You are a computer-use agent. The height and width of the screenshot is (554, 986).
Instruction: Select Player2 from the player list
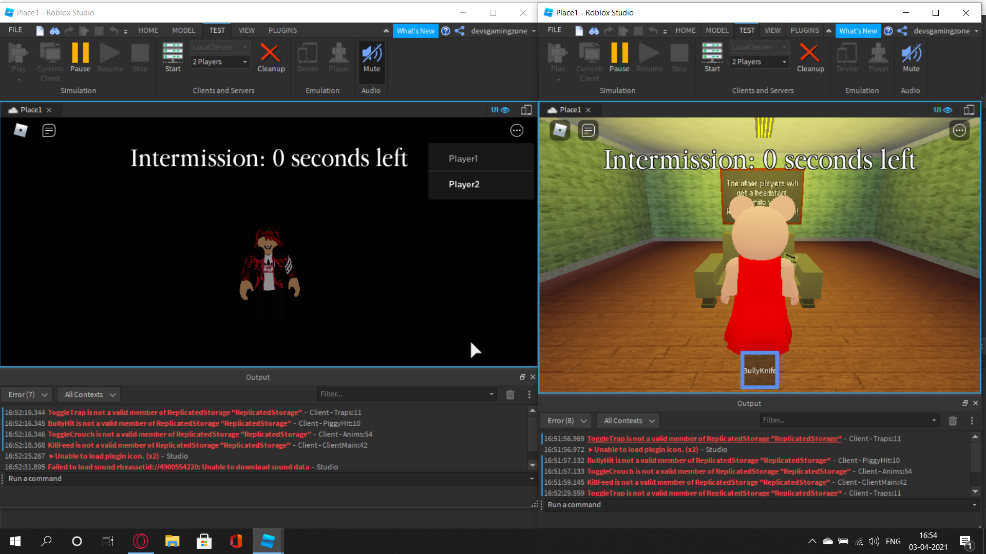coord(464,184)
